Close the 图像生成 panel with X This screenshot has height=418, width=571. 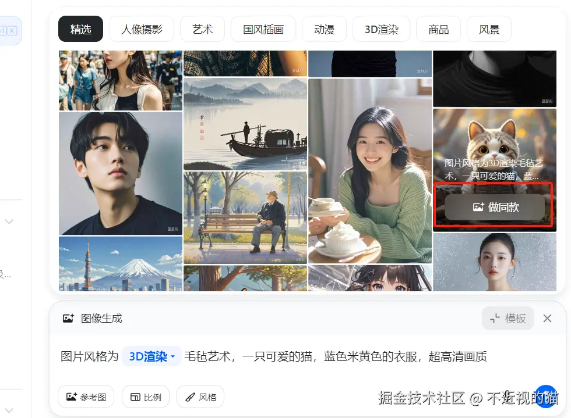pyautogui.click(x=547, y=319)
